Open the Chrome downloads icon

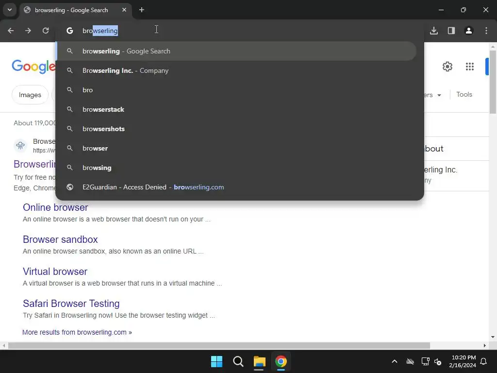[434, 31]
